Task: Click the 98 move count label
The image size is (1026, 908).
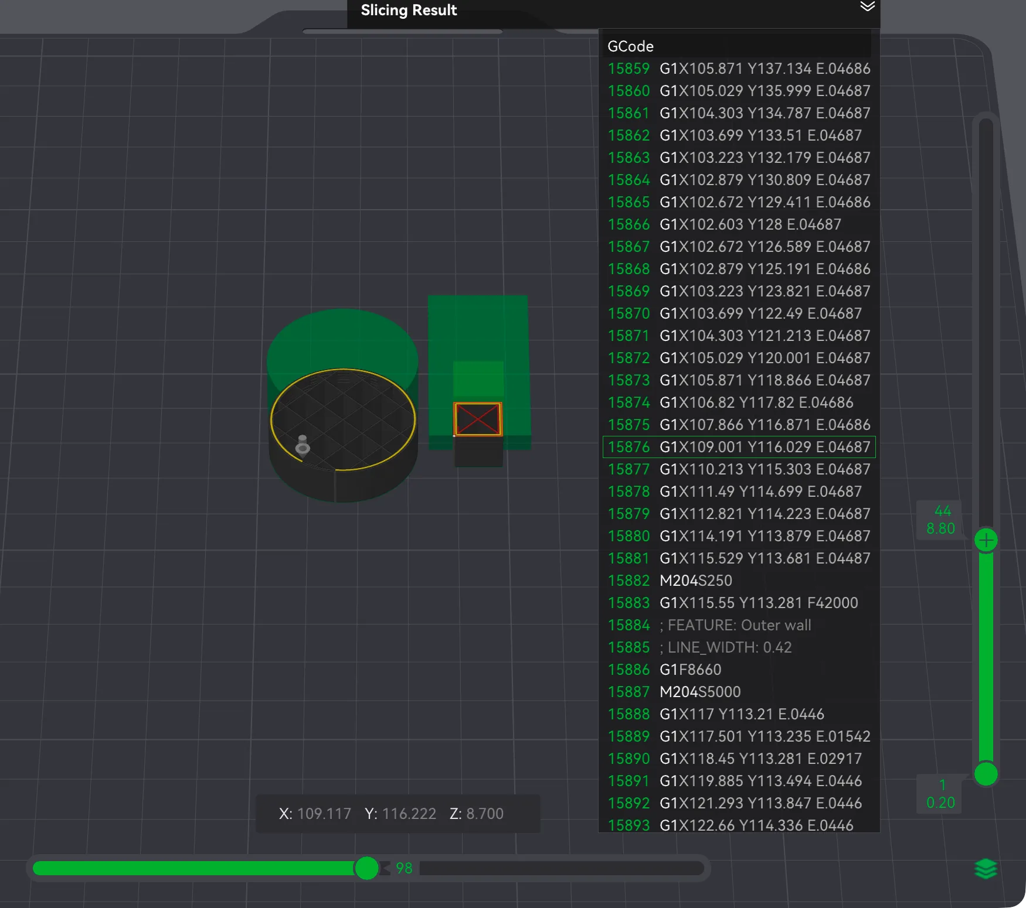Action: 404,868
